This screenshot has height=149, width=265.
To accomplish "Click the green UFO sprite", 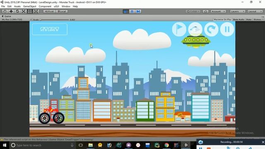I will pos(196,41).
